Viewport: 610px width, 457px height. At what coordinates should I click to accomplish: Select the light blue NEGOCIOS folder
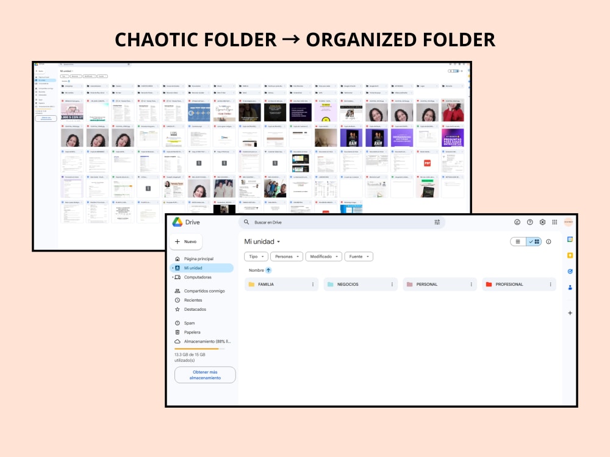point(361,285)
